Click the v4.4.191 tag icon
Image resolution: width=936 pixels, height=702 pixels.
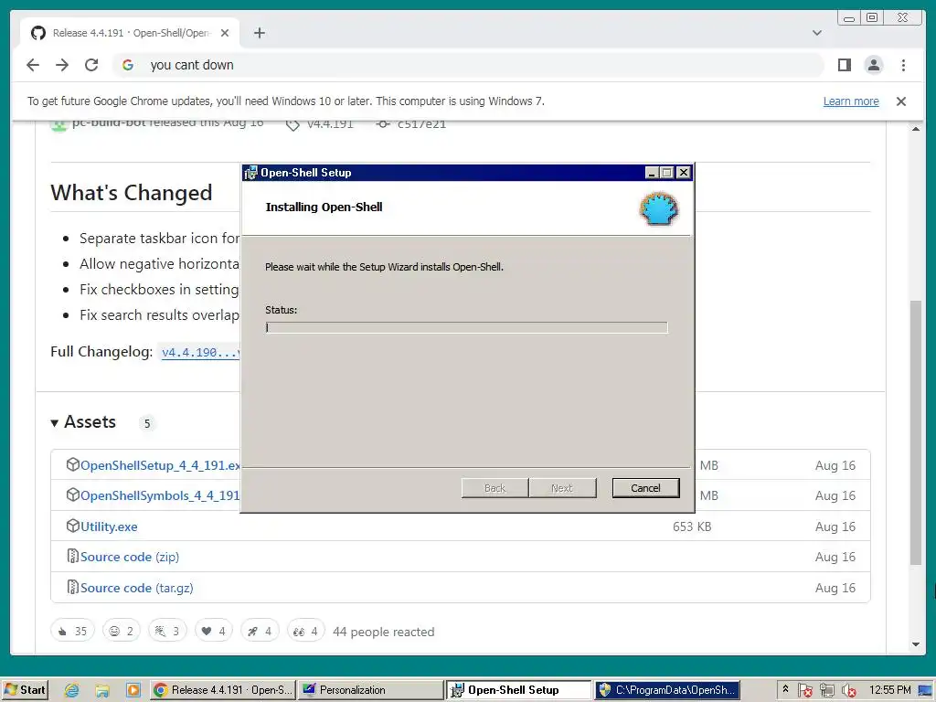click(x=292, y=124)
